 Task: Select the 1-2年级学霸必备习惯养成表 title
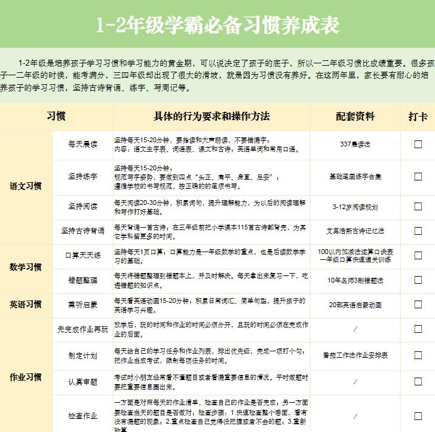pyautogui.click(x=217, y=24)
